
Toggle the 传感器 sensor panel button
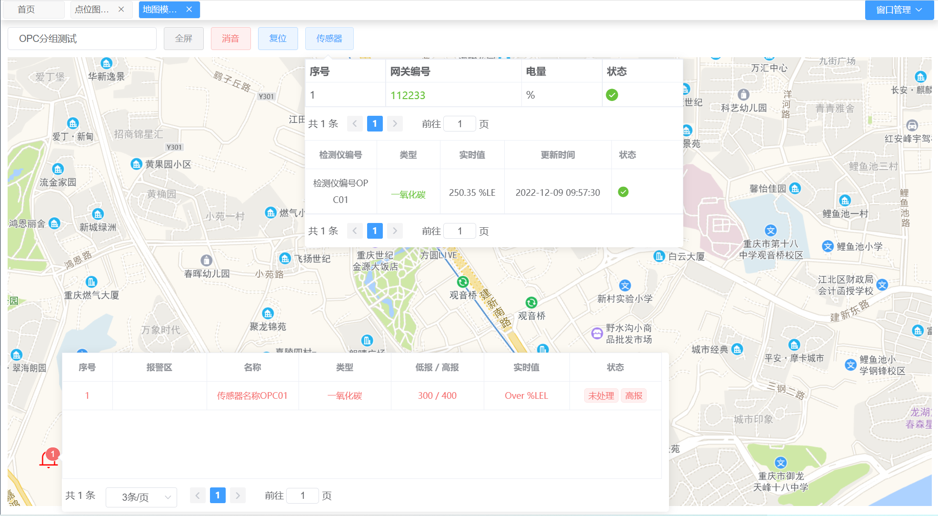(x=329, y=39)
